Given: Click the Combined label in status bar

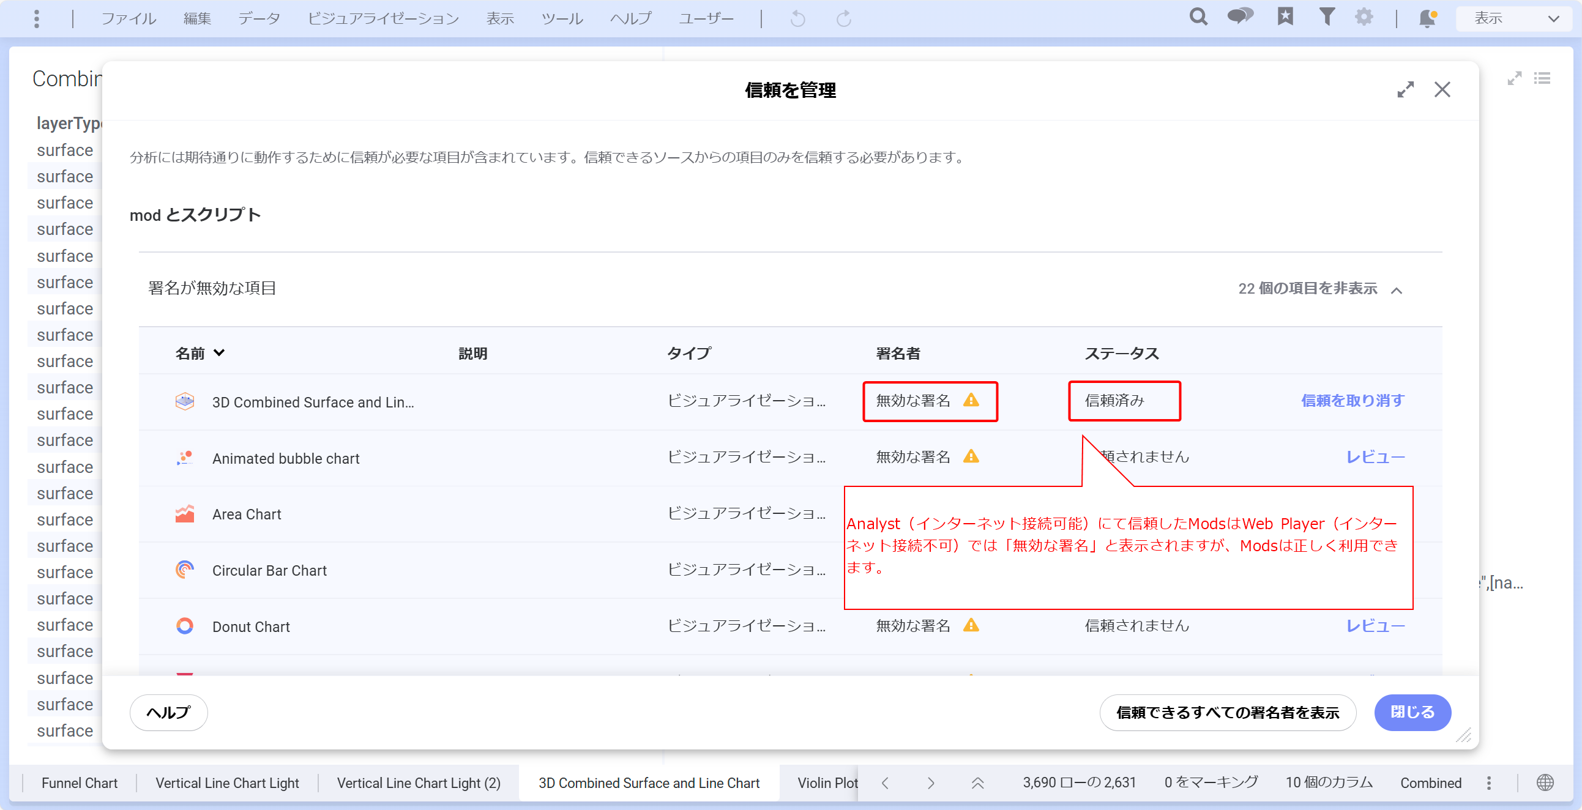Looking at the screenshot, I should tap(1431, 783).
